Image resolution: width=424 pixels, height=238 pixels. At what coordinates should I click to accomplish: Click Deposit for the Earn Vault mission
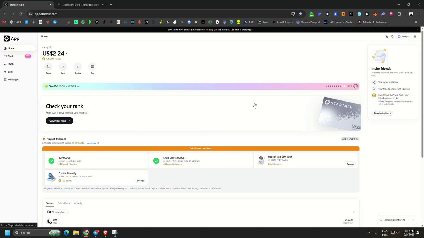click(350, 164)
